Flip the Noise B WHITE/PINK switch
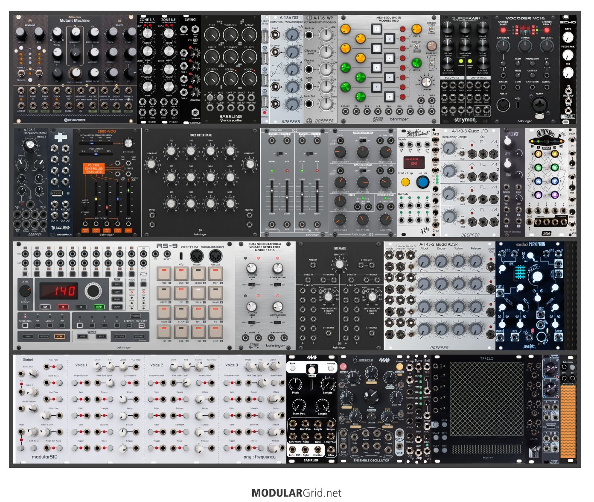The width and height of the screenshot is (594, 502). click(x=252, y=323)
